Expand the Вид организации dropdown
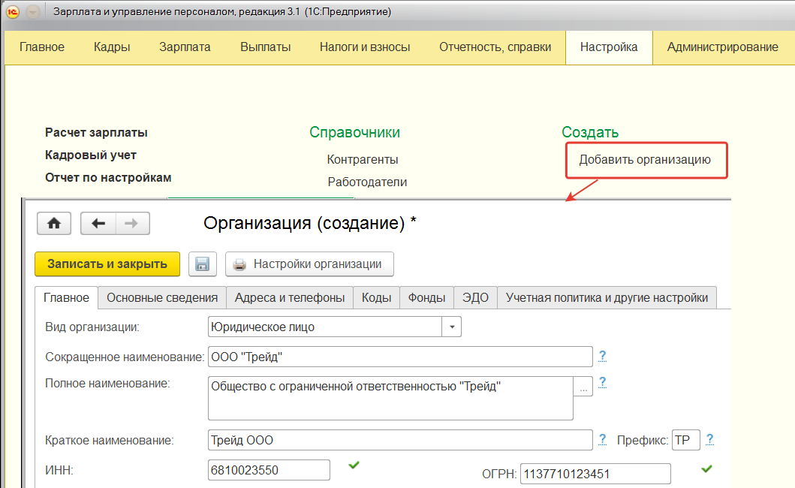 [452, 327]
